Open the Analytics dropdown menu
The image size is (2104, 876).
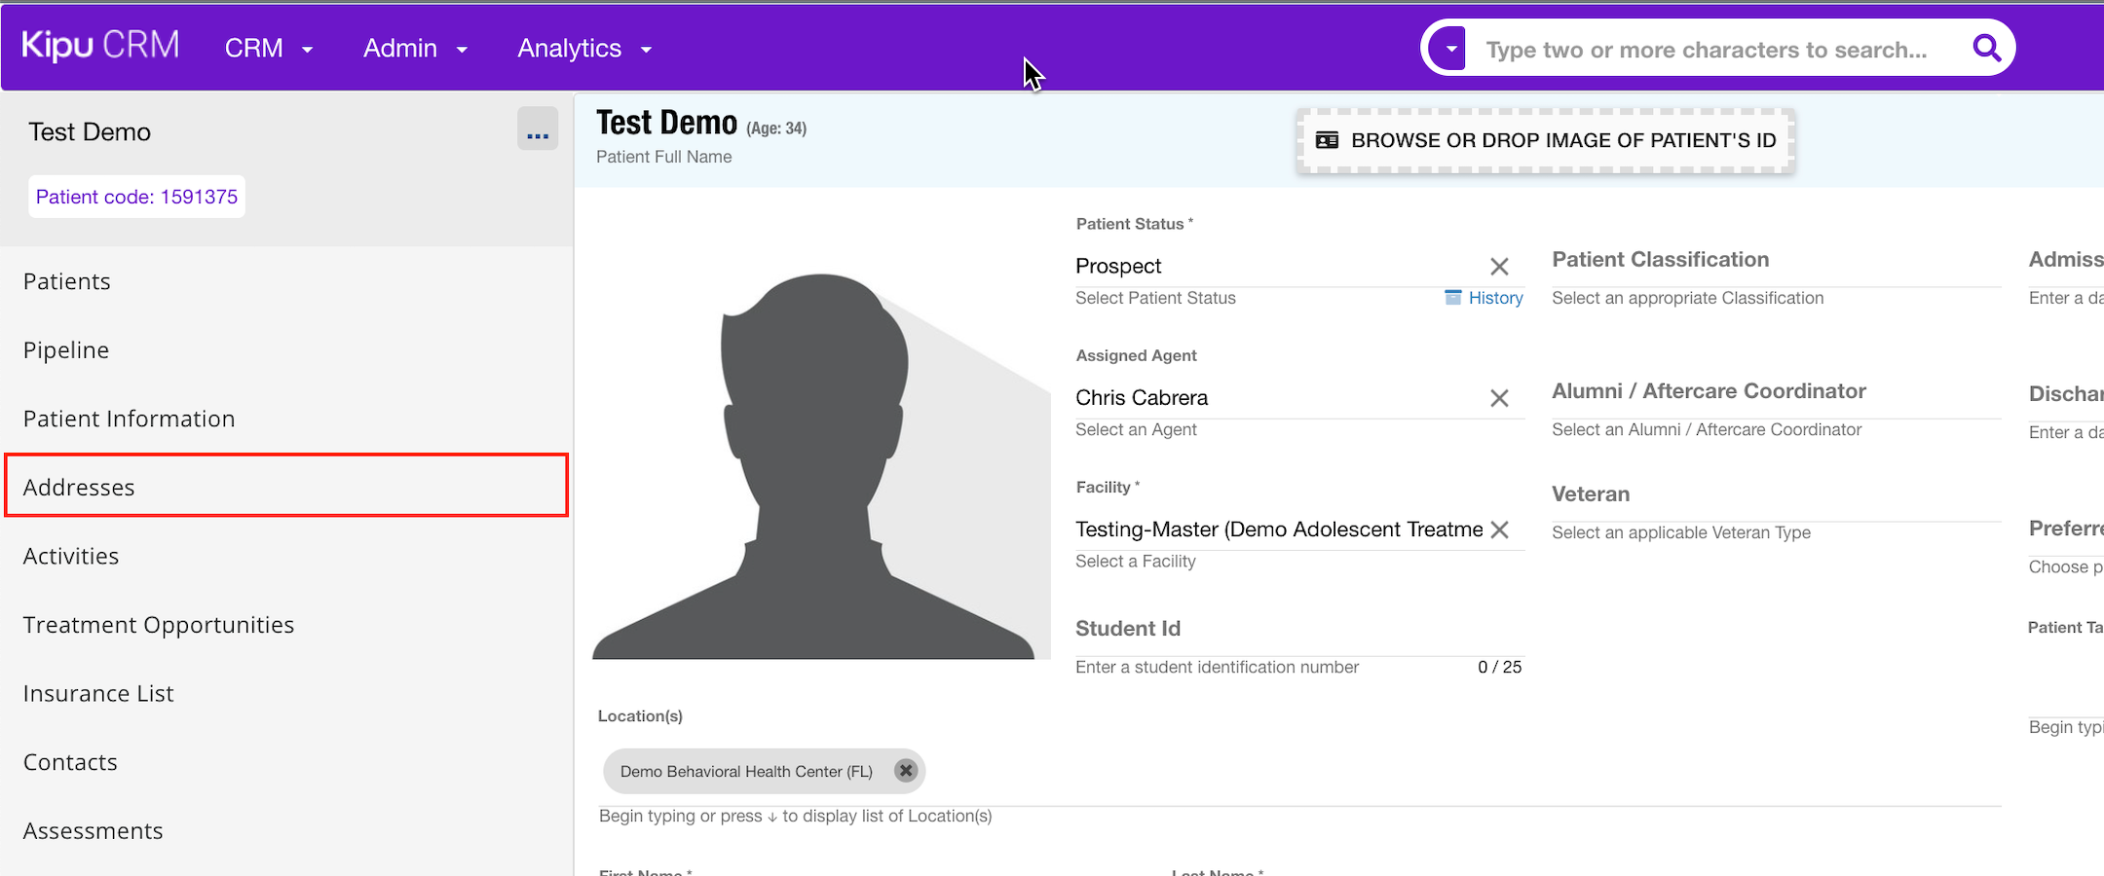584,48
